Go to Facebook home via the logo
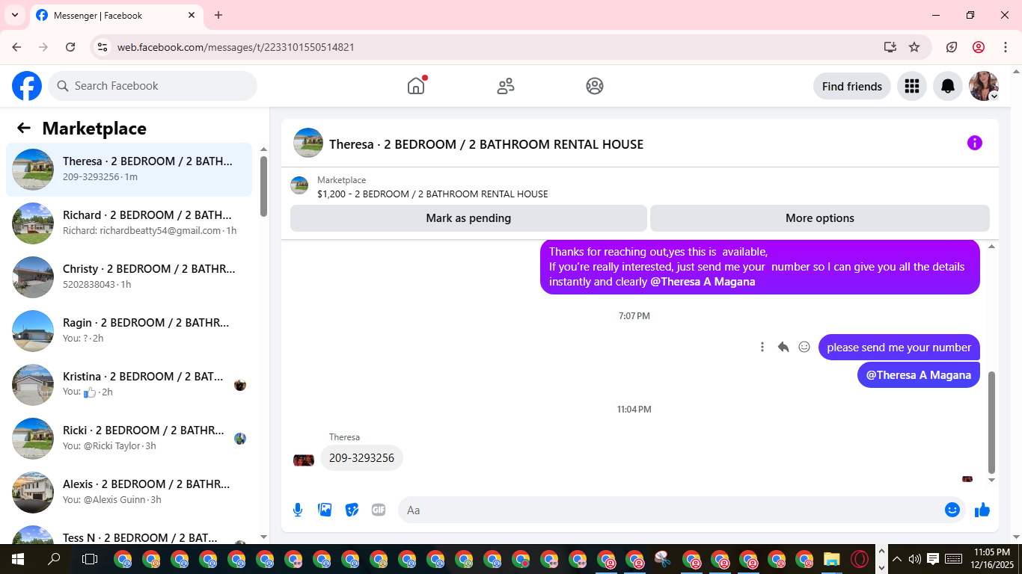Screen dimensions: 1022x574 (x=27, y=86)
